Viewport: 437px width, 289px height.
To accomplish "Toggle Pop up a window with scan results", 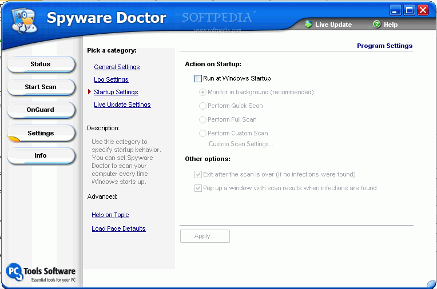I will [198, 188].
